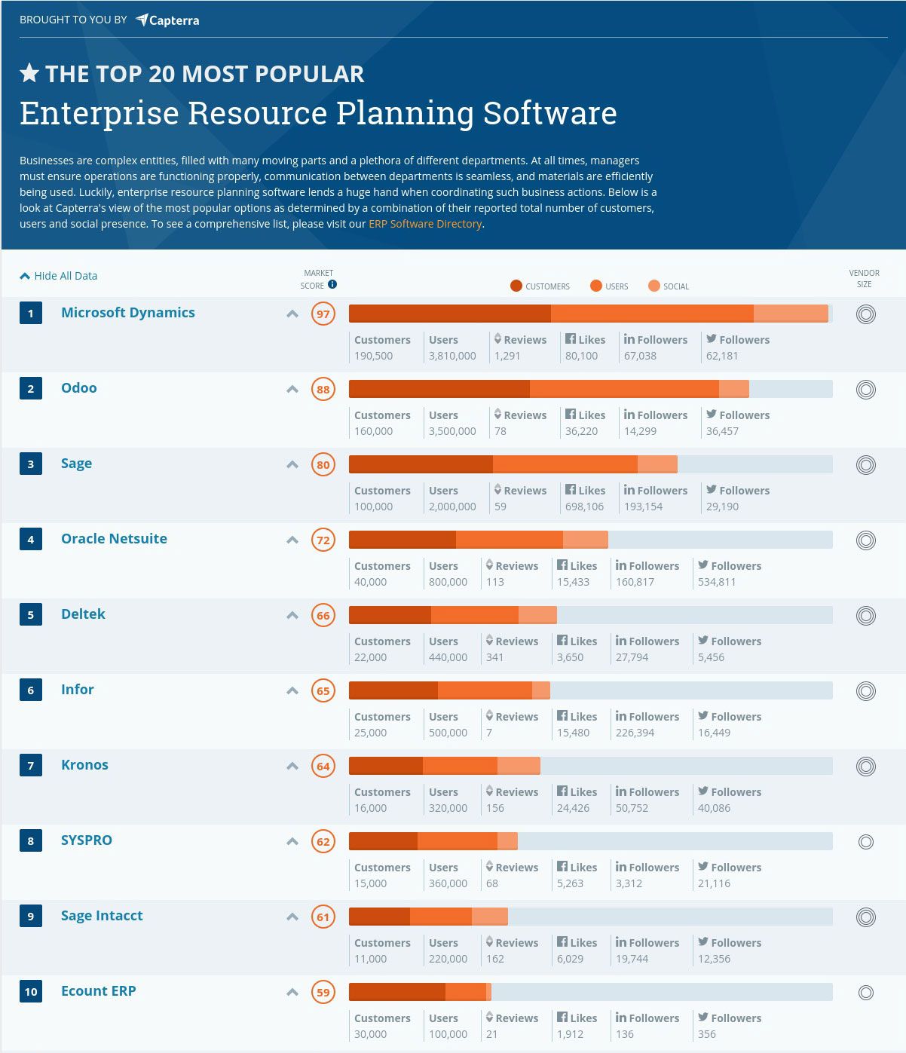Image resolution: width=906 pixels, height=1053 pixels.
Task: Open Oracle Netsuite product link
Action: pos(114,539)
